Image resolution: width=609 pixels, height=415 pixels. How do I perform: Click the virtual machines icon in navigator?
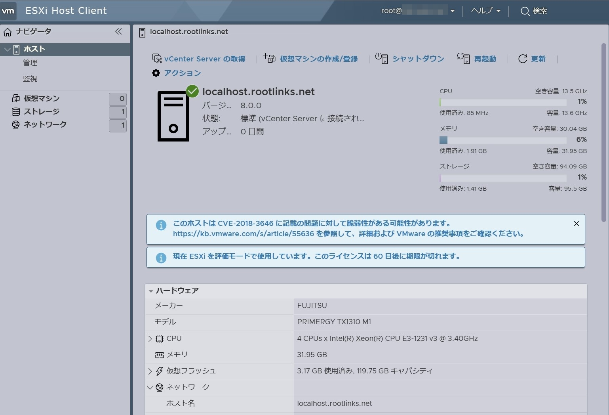click(x=16, y=98)
